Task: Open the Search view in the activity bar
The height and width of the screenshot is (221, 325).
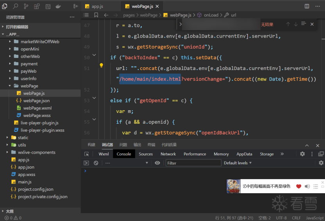Action: point(15,6)
